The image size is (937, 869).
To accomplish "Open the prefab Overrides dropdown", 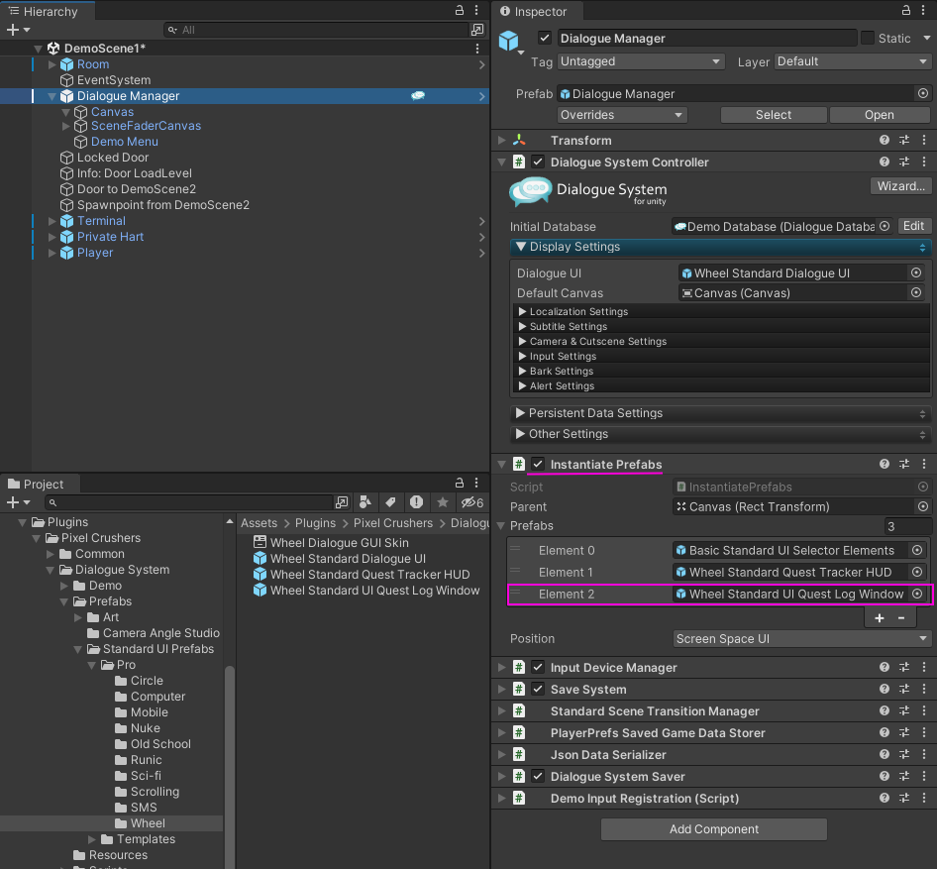I will click(x=621, y=114).
